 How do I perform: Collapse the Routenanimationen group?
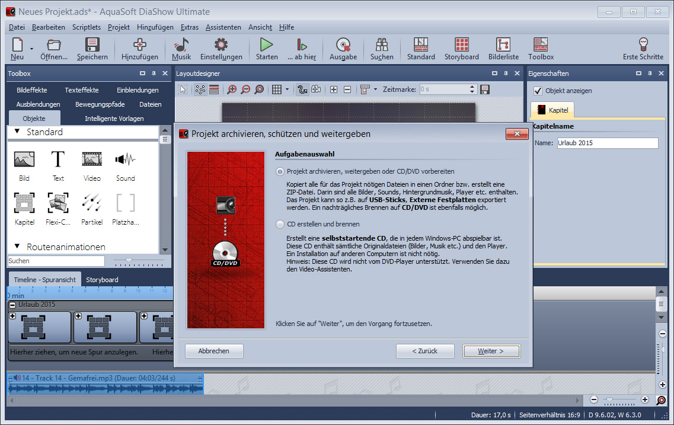[x=17, y=246]
